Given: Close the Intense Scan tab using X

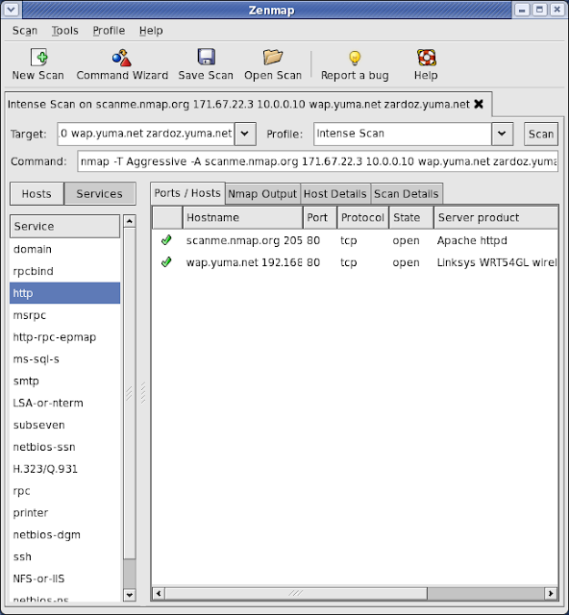Looking at the screenshot, I should (x=479, y=104).
